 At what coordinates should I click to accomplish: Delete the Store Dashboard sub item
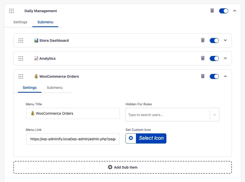203,40
